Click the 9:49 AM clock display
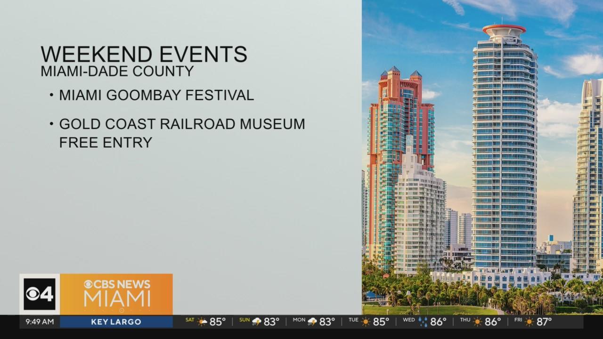603x339 pixels. [40, 322]
